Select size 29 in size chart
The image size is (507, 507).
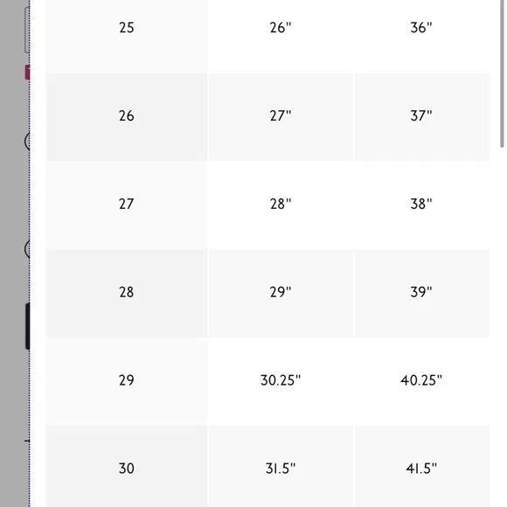coord(127,380)
